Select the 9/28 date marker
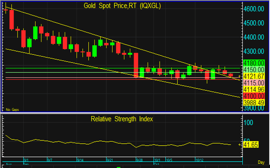Screen dimensions: 270x168 139,160
